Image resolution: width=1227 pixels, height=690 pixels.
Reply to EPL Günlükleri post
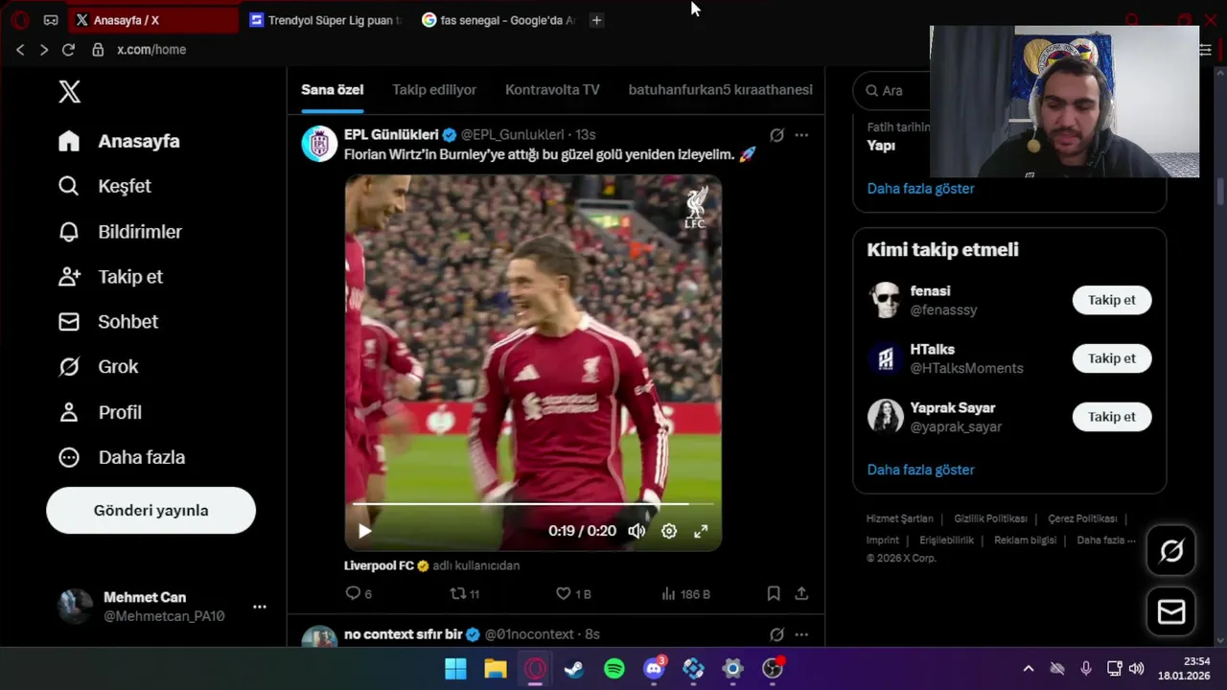(358, 594)
